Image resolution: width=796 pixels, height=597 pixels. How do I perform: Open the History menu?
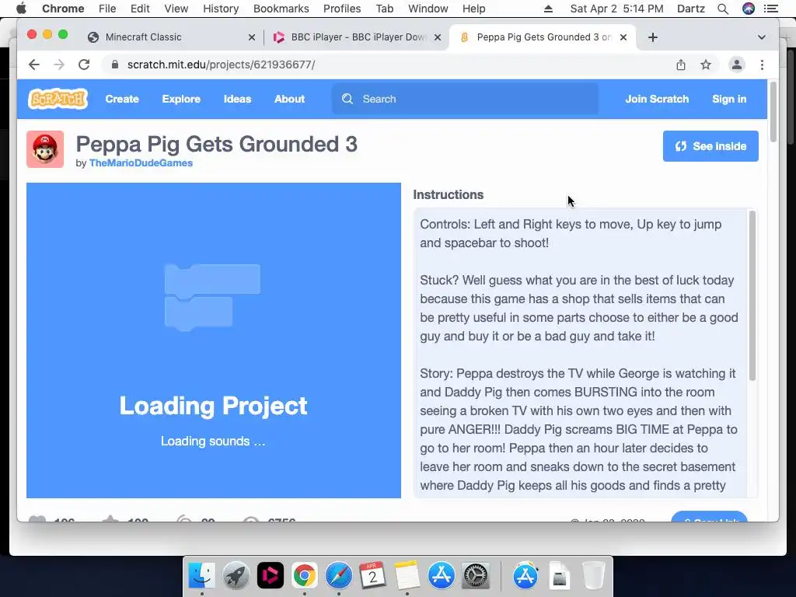[x=221, y=9]
